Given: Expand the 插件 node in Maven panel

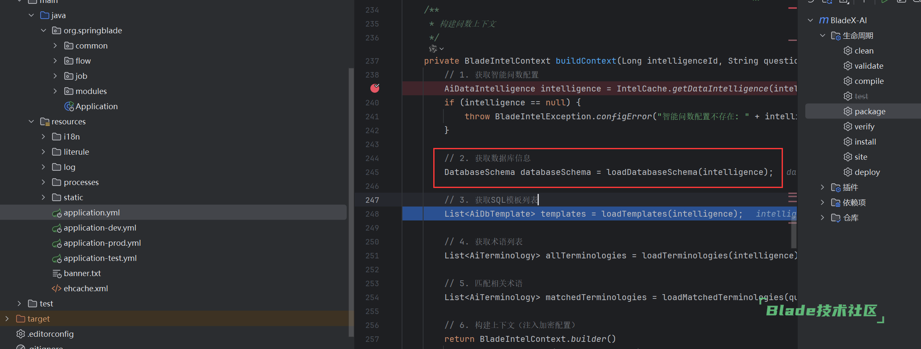Looking at the screenshot, I should (822, 187).
